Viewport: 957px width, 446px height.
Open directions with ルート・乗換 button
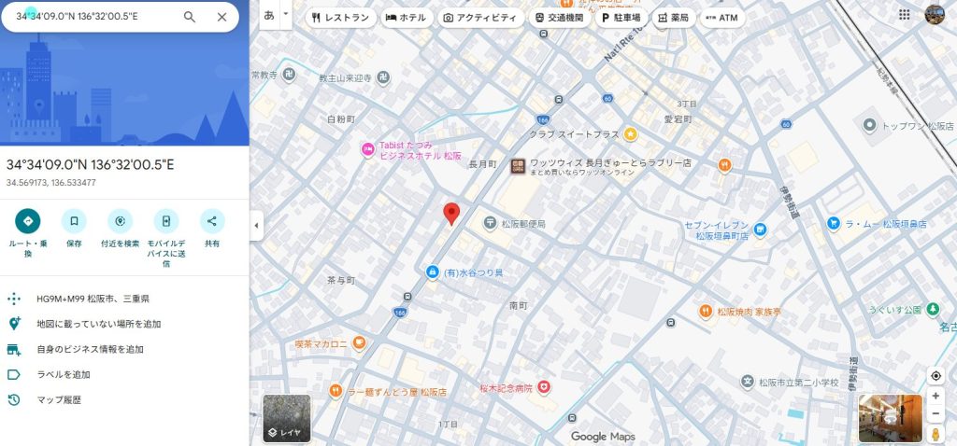28,221
